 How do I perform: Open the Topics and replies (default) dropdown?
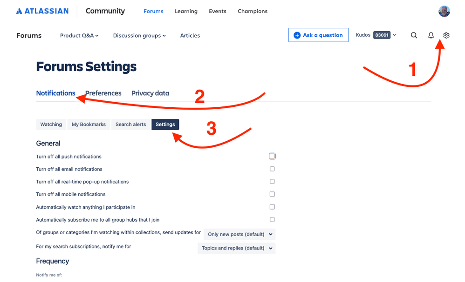[x=237, y=248]
